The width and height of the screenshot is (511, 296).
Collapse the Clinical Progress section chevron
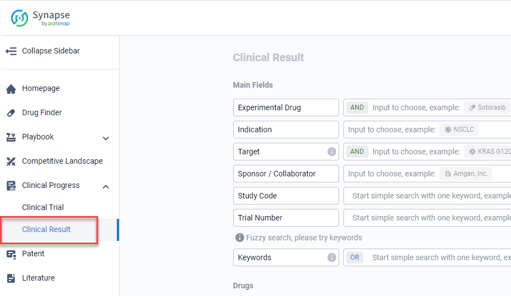(x=106, y=186)
